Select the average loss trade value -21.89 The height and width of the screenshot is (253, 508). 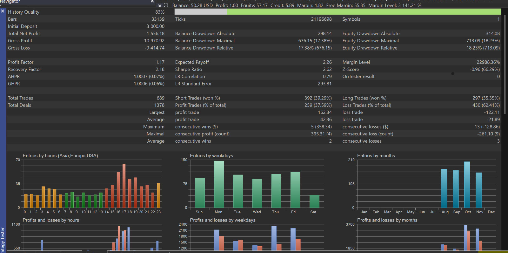(x=493, y=120)
